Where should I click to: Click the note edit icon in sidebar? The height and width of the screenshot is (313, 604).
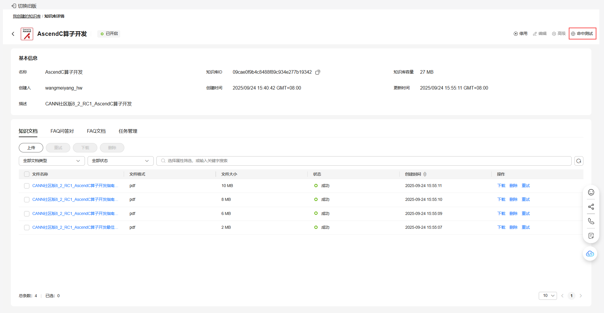[x=591, y=236]
